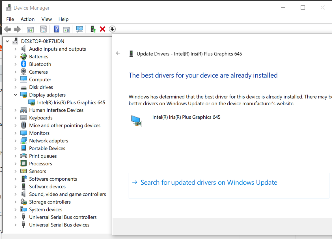This screenshot has height=239, width=332.
Task: Open the File menu
Action: click(x=10, y=19)
